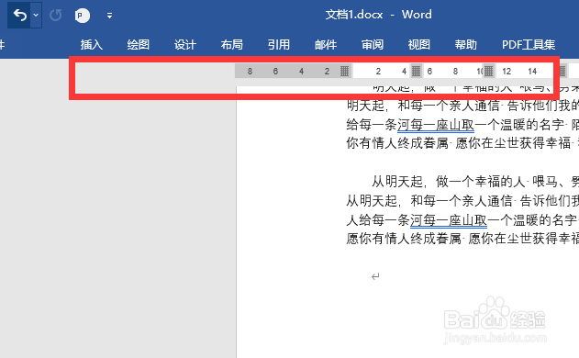579x358 pixels.
Task: Click the grayed-out Redo icon
Action: tap(56, 16)
